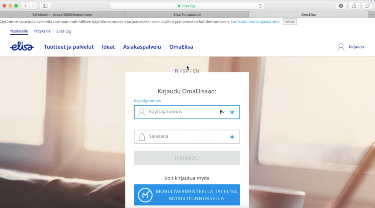Open the Asiakaspalvelu menu item
This screenshot has width=375, height=208.
(142, 47)
